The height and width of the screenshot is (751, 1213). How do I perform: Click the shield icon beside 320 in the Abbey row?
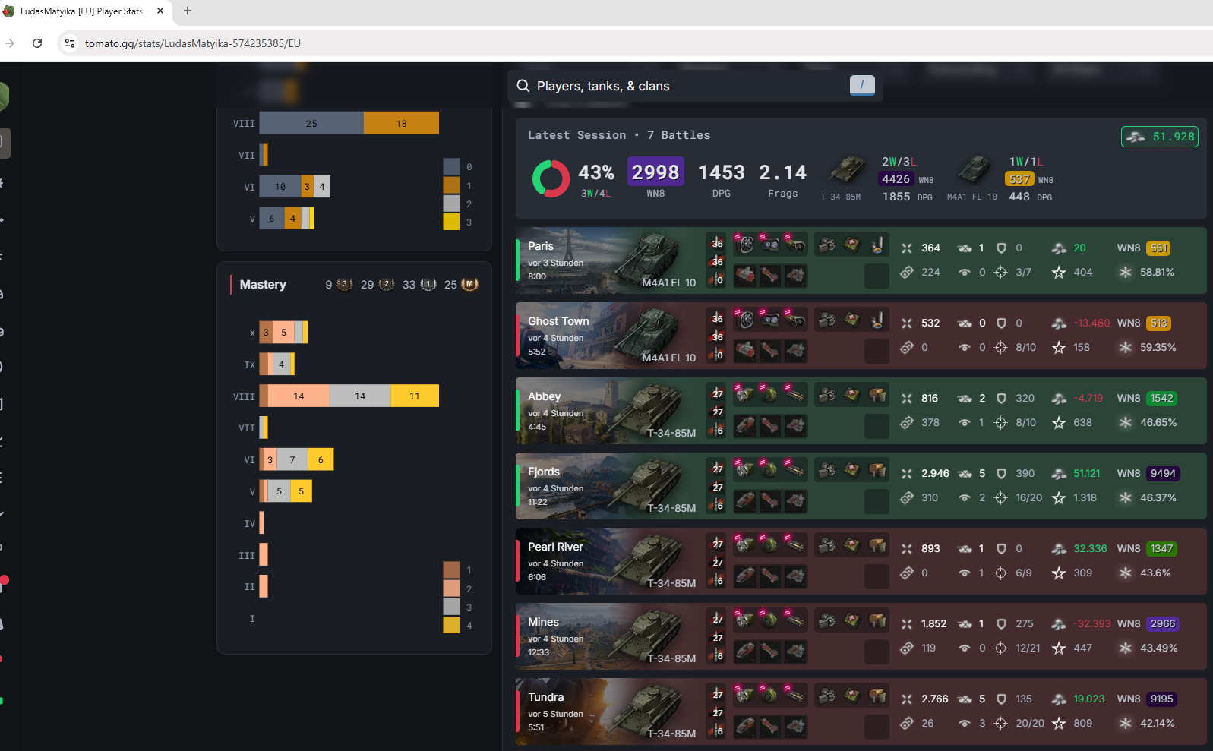click(1001, 399)
